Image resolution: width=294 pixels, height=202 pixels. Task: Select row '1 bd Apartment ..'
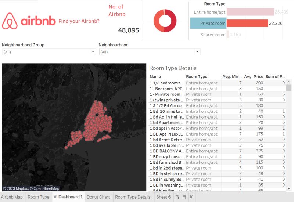point(218,123)
